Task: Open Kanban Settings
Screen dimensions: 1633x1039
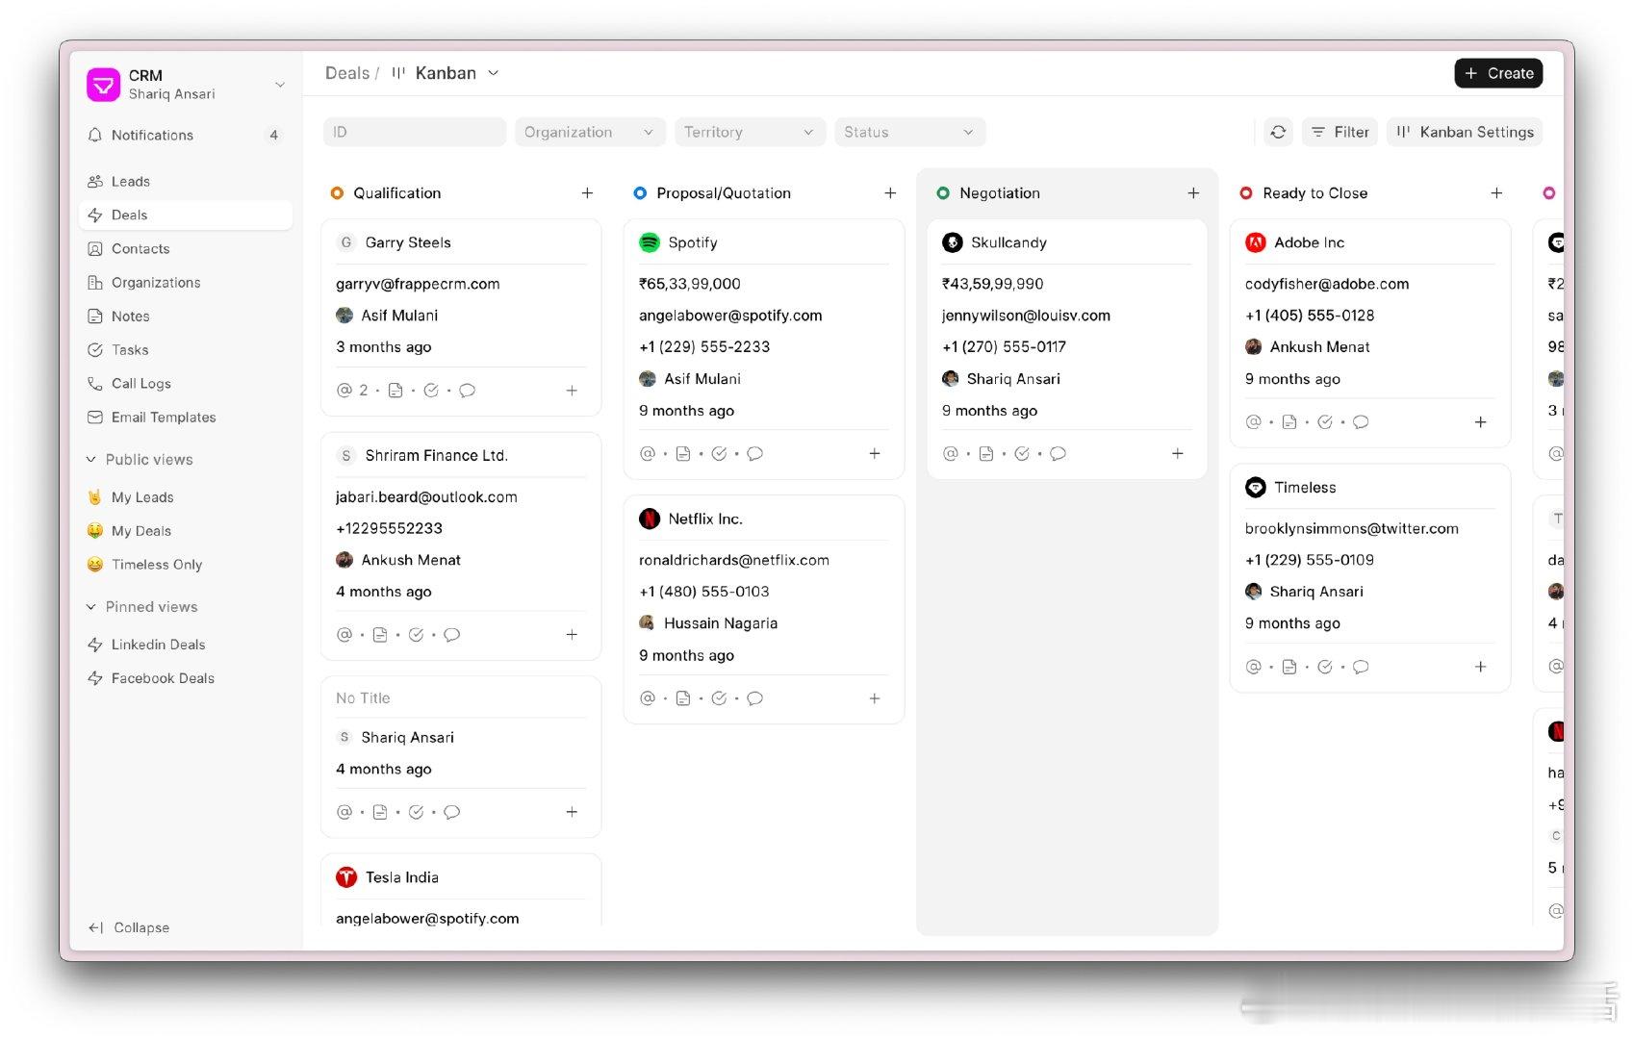Action: (1465, 132)
